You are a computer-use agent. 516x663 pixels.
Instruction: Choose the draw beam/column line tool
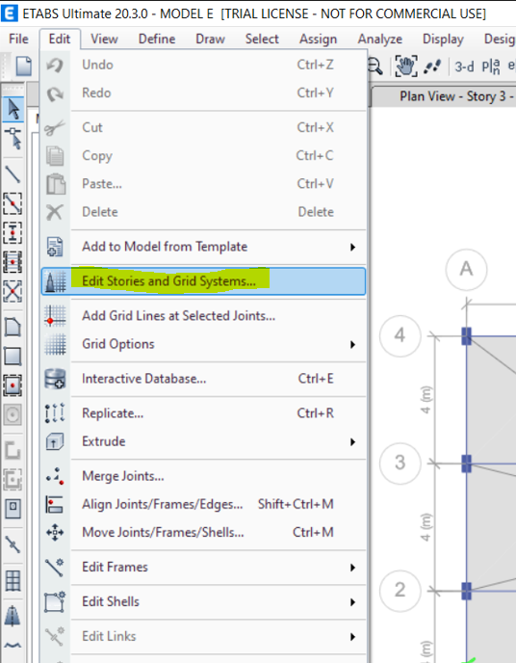coord(13,173)
